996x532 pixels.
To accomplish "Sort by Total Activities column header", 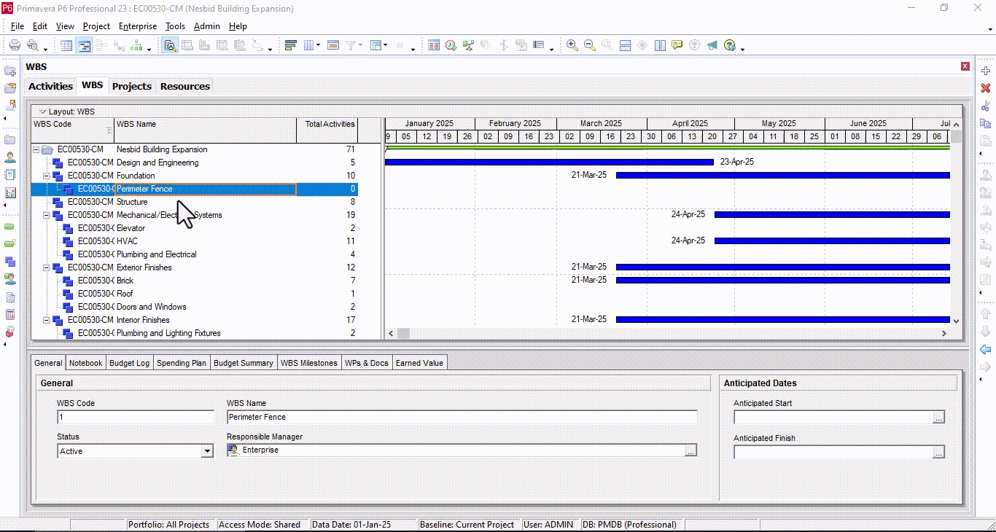I will click(x=327, y=130).
